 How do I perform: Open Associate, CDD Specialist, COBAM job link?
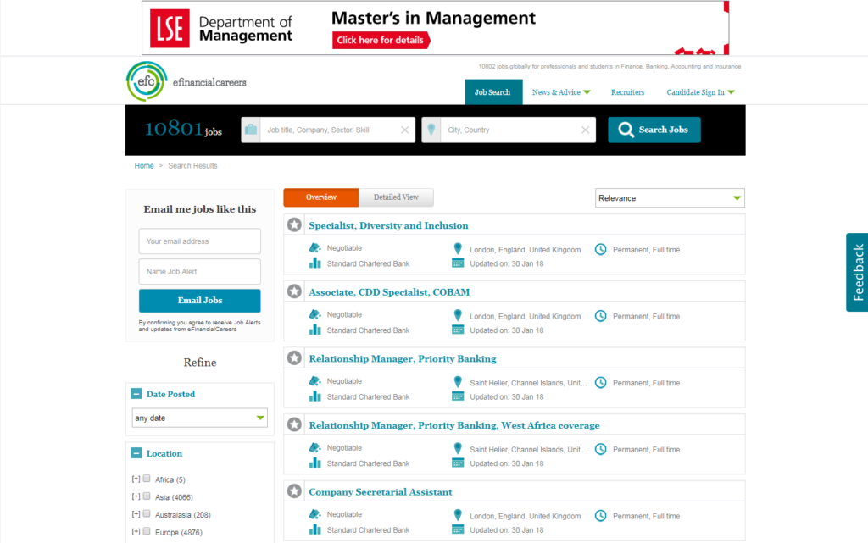click(x=389, y=292)
